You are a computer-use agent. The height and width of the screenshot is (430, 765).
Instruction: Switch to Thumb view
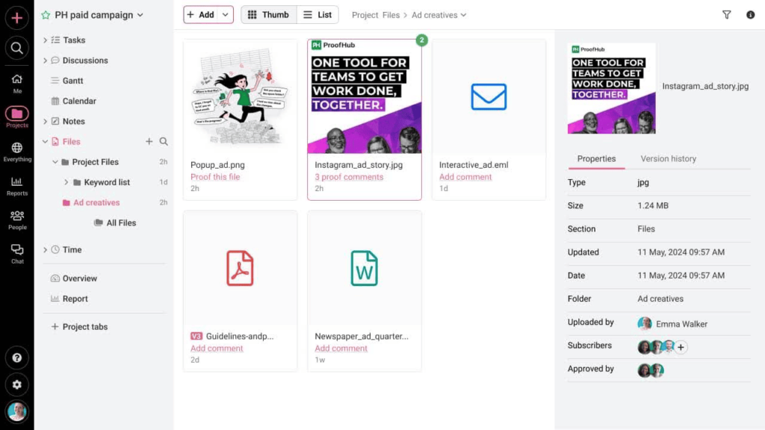click(x=268, y=15)
